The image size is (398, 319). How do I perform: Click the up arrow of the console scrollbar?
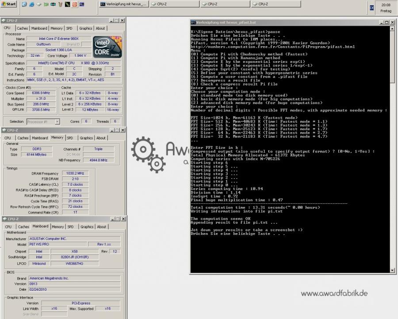coord(392,29)
